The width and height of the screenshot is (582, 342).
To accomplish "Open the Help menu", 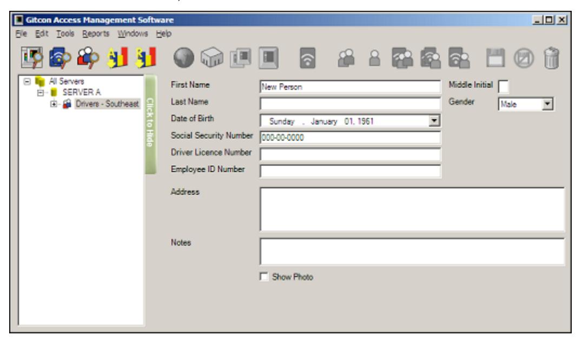I will coord(164,33).
